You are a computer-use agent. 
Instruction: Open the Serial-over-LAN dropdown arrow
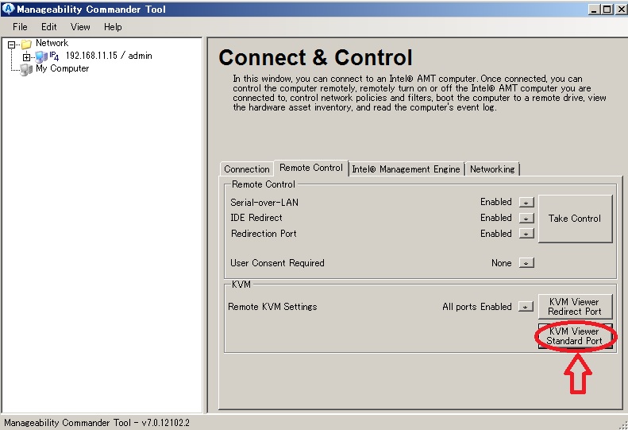click(526, 202)
